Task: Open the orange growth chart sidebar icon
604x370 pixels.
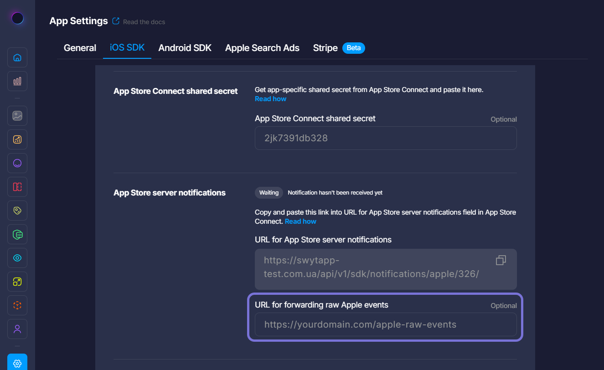Action: 17,139
